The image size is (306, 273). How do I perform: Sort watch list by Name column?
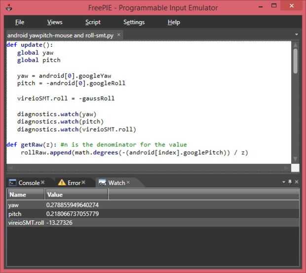coord(26,195)
